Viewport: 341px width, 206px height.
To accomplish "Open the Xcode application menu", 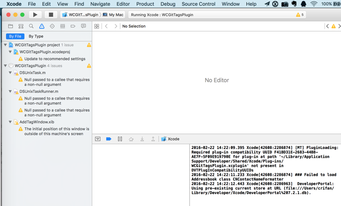I will 14,4.
